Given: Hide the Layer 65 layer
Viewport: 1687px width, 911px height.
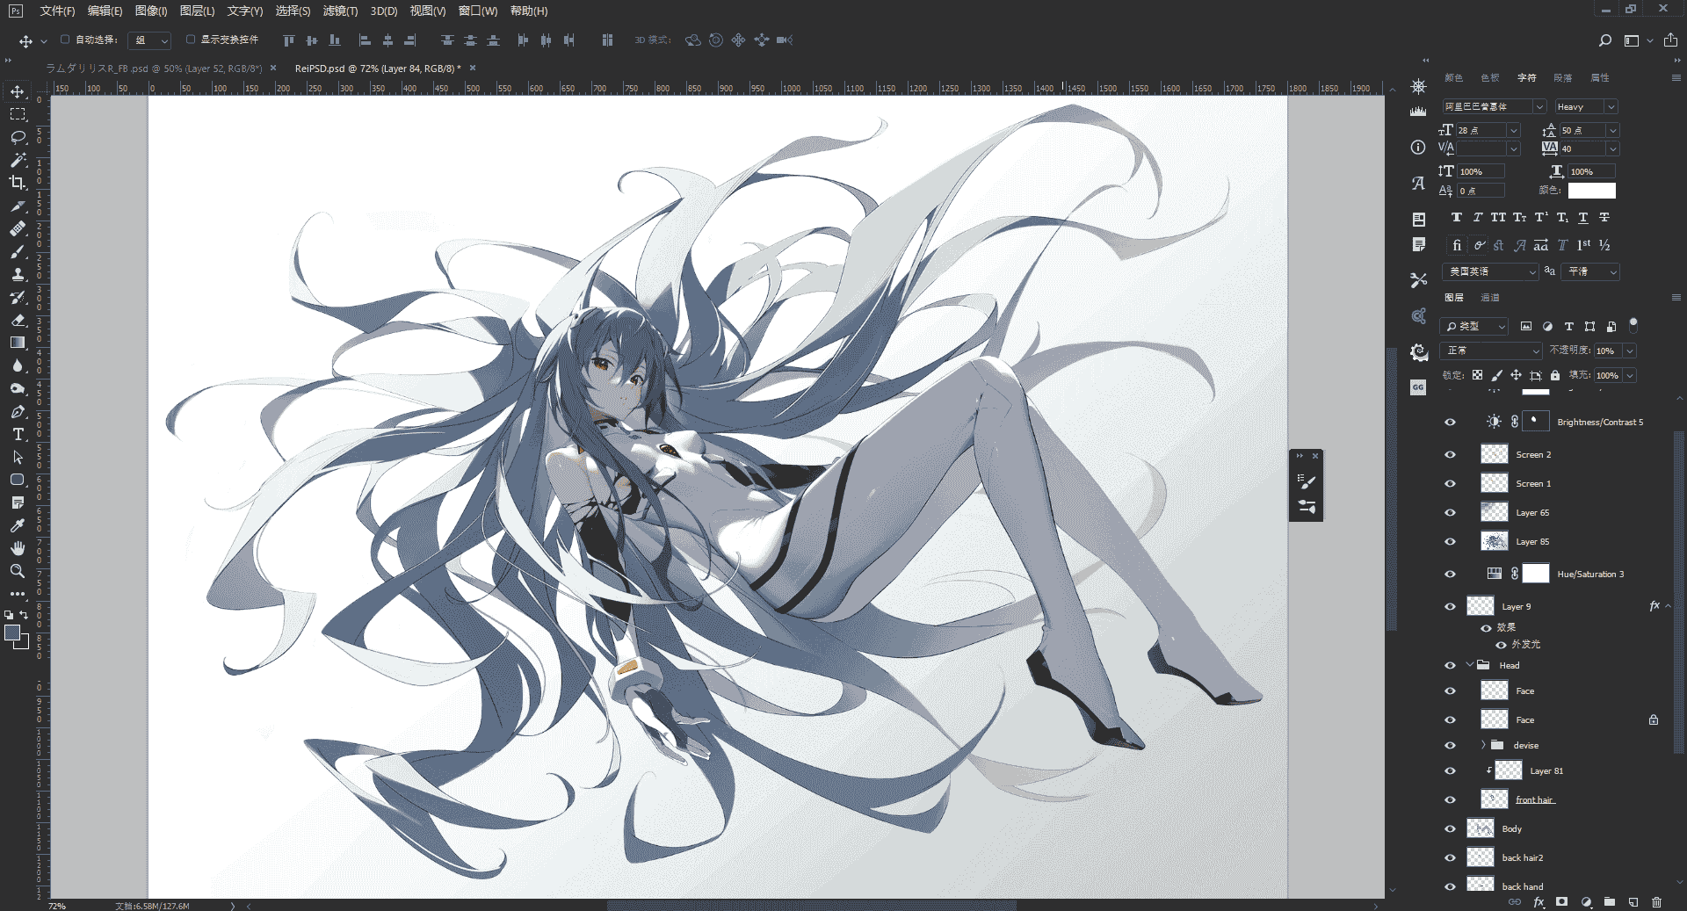Looking at the screenshot, I should [x=1450, y=513].
